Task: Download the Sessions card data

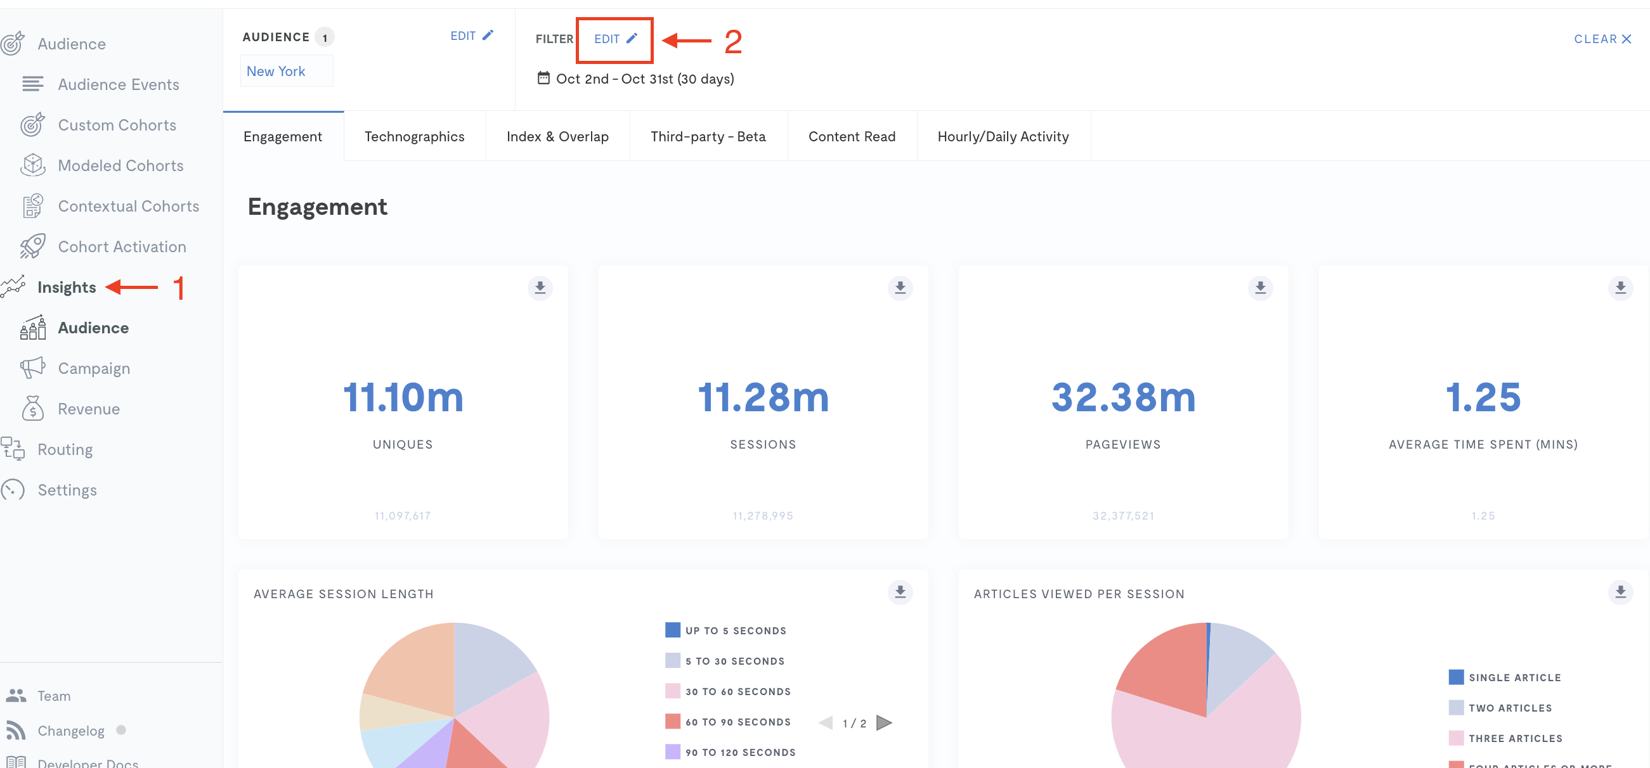Action: tap(900, 288)
